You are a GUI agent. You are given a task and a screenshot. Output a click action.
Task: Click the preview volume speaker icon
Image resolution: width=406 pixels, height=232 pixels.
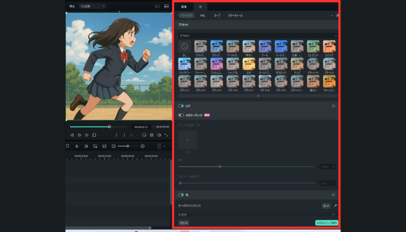tap(159, 135)
